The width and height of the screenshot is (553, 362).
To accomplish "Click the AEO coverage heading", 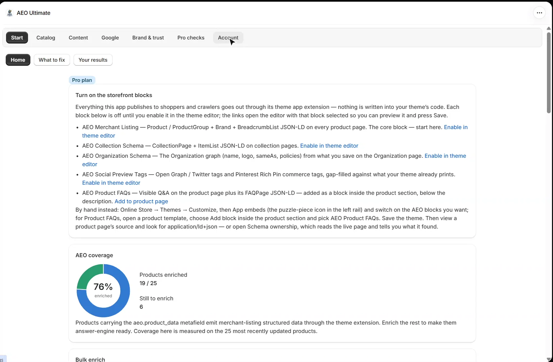I will 94,255.
